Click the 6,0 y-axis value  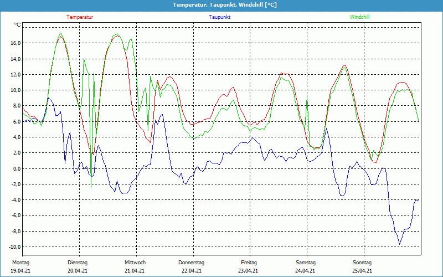(x=17, y=121)
